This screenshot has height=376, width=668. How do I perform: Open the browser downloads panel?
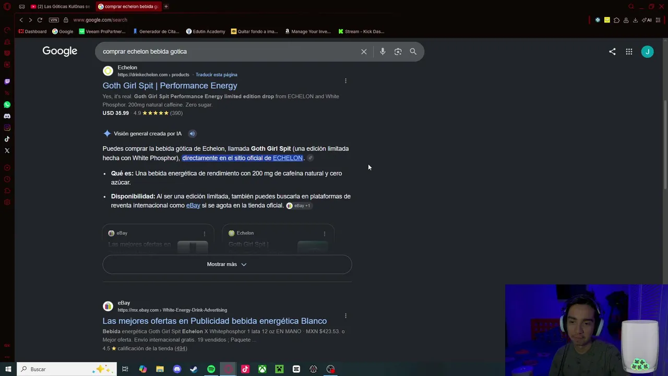(x=635, y=20)
